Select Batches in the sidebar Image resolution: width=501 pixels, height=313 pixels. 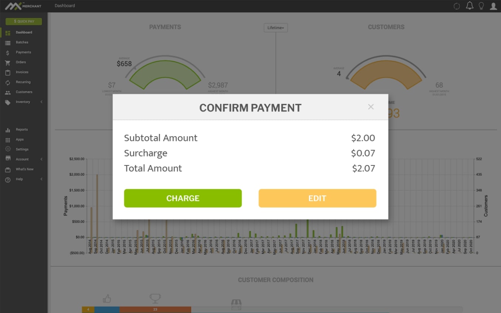(22, 43)
